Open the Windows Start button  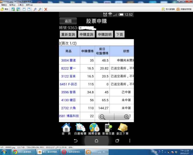pyautogui.click(x=4, y=152)
